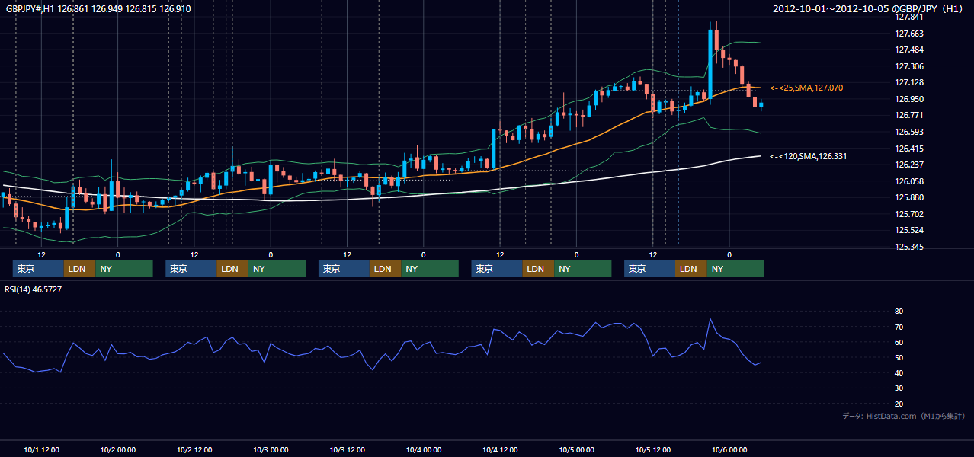Screen dimensions: 974x457
Task: Choose the 10/3 東京 session block
Action: 344,269
